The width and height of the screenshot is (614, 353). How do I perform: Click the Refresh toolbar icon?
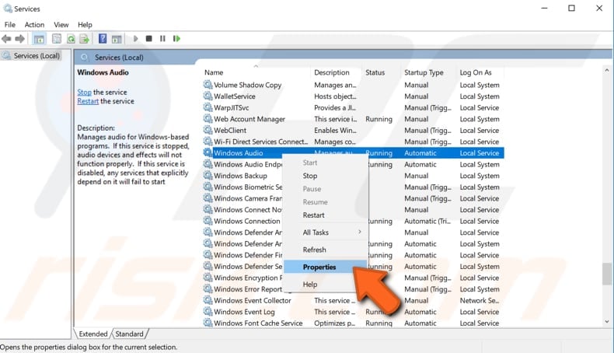click(71, 39)
